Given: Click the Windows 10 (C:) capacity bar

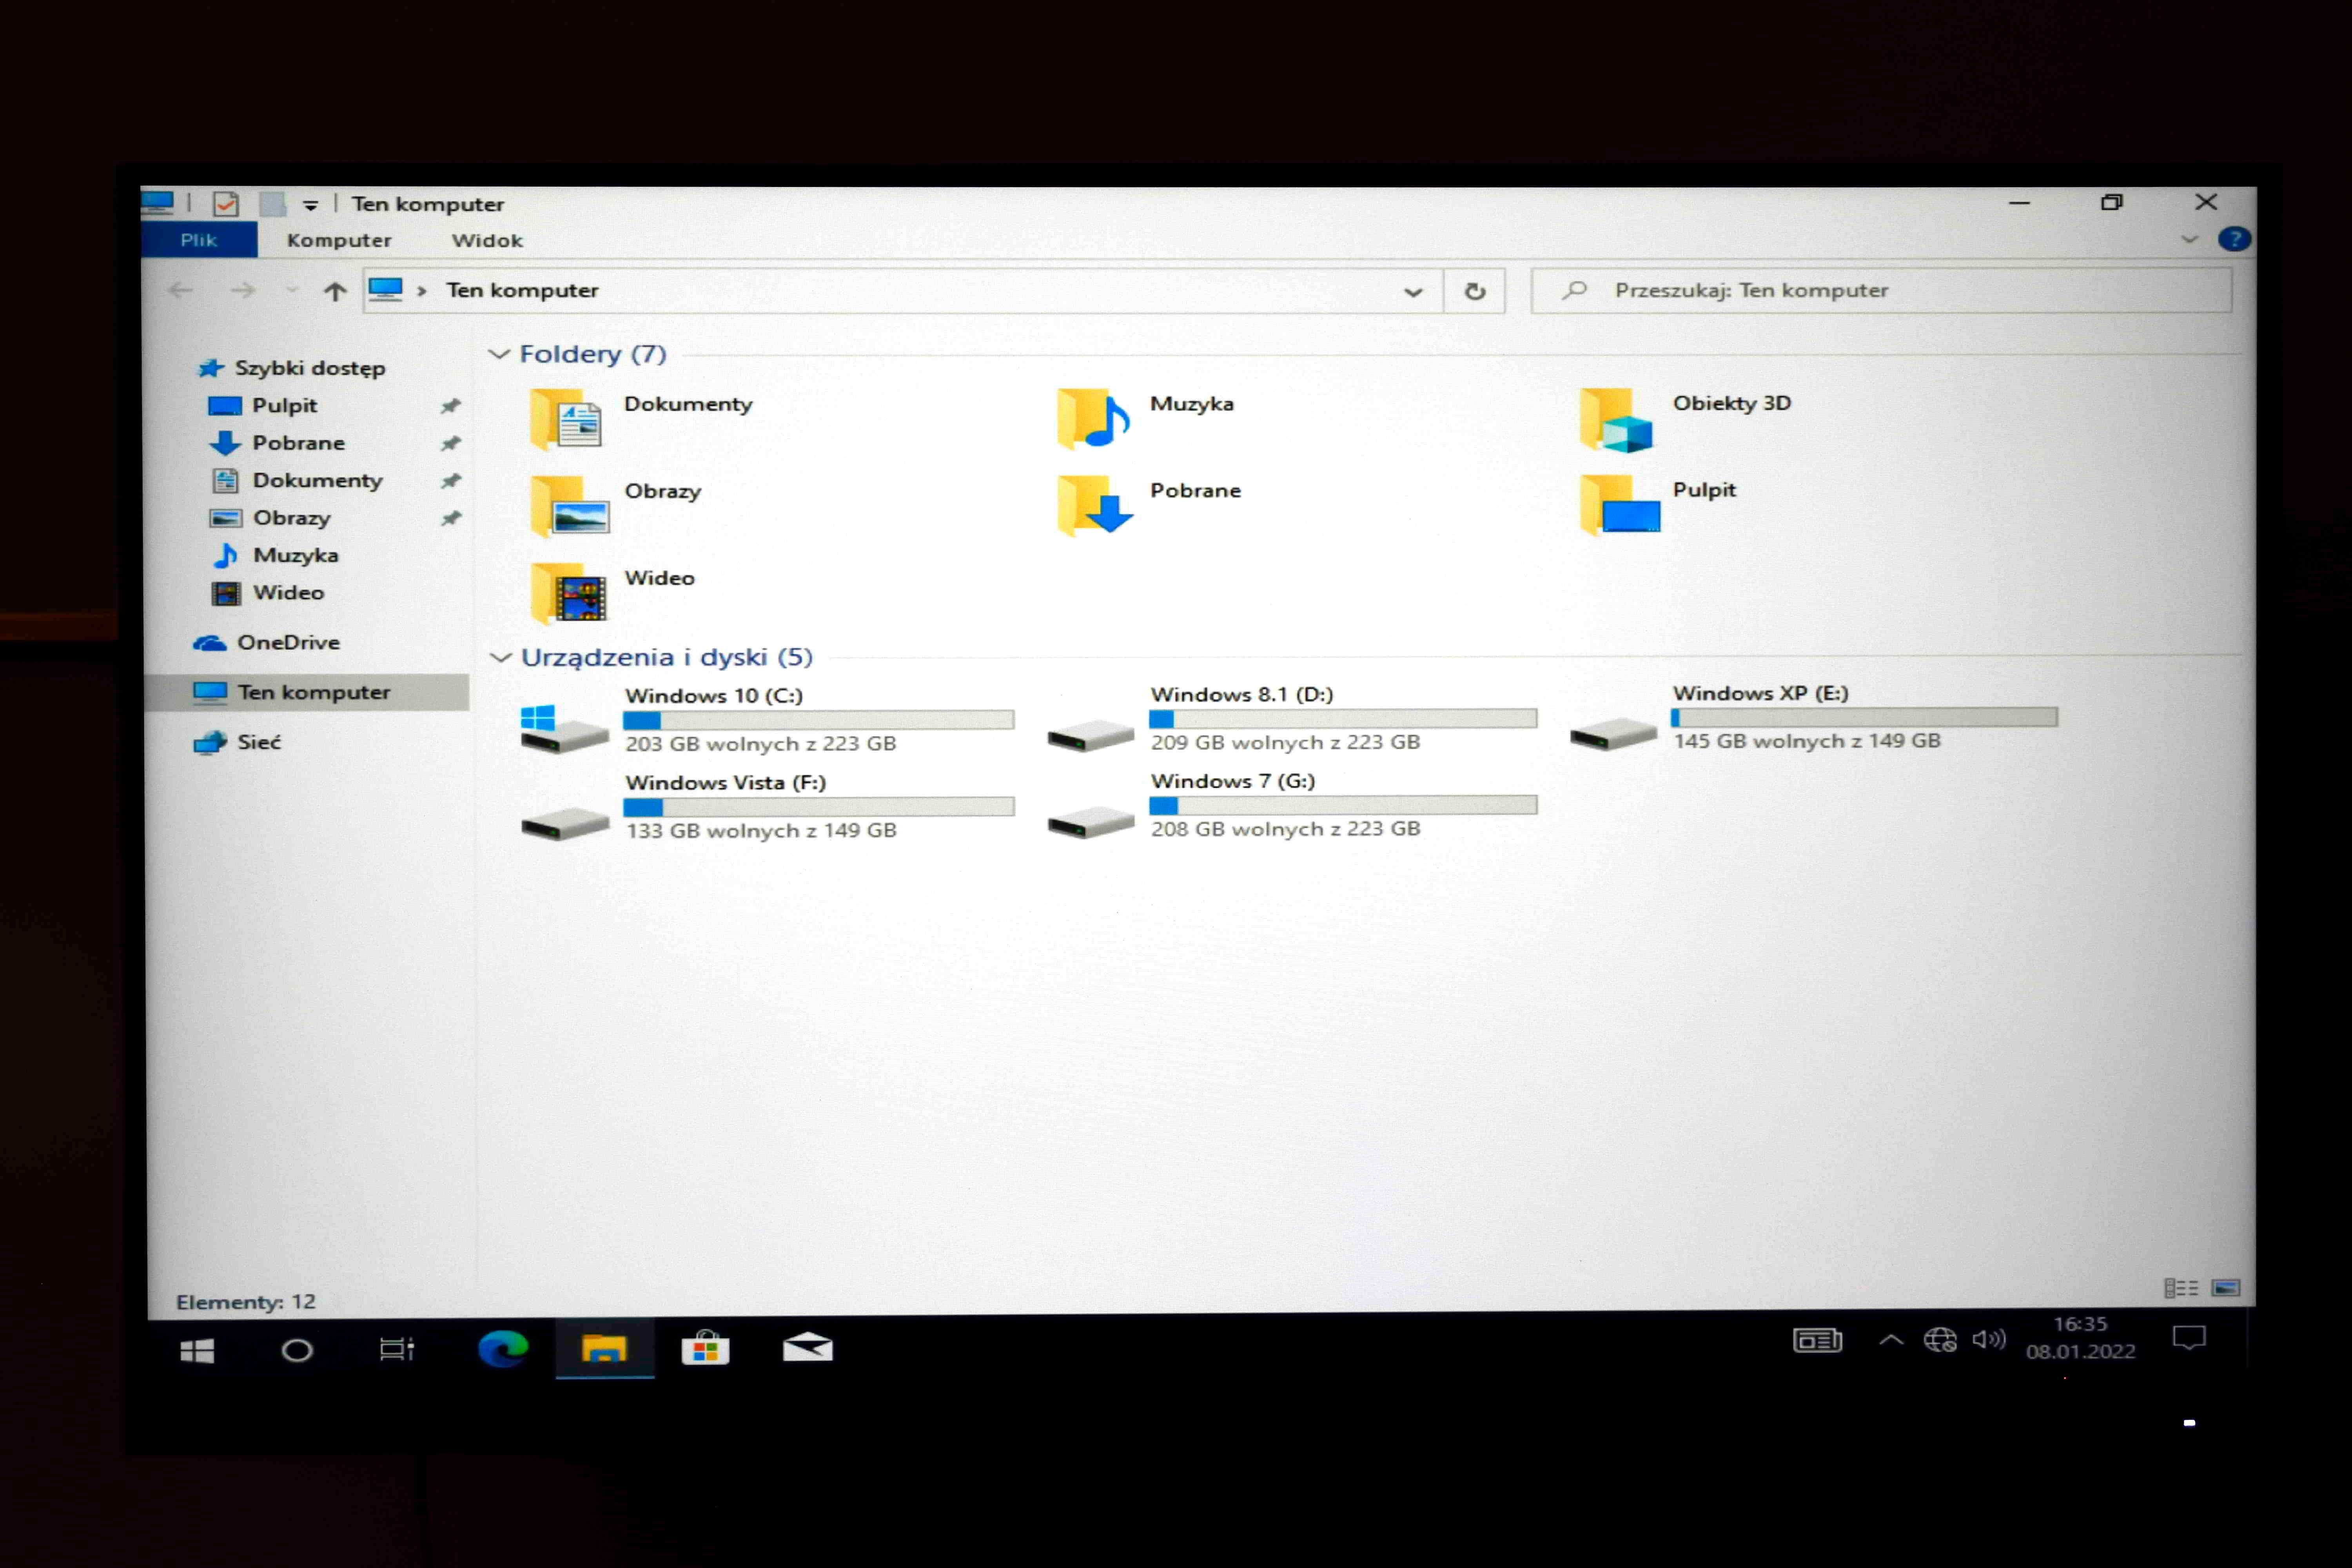Looking at the screenshot, I should [x=818, y=720].
